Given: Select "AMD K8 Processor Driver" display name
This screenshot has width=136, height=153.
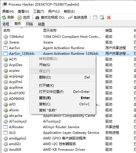Looking at the screenshot, I should (x=64, y=150).
